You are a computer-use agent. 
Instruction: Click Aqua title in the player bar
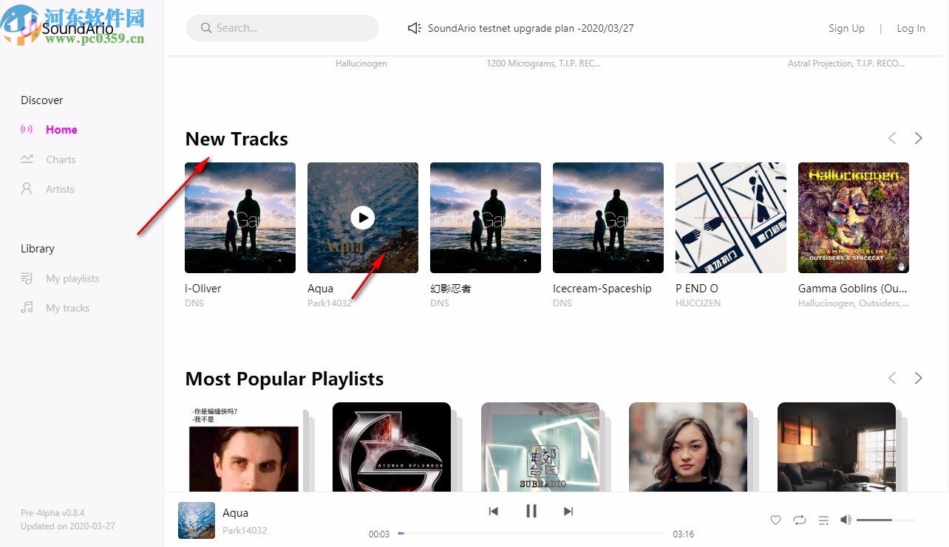click(x=235, y=513)
